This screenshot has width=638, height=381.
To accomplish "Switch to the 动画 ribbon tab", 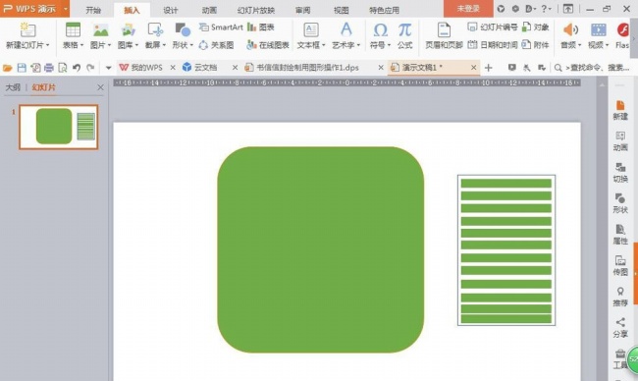I will pyautogui.click(x=209, y=10).
